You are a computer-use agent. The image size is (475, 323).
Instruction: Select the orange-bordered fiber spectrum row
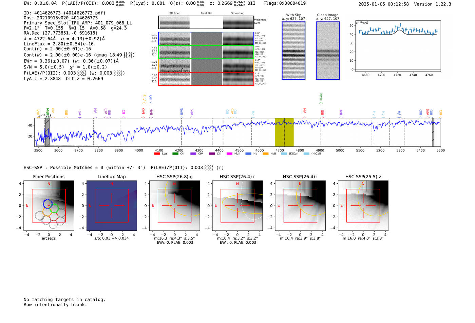(x=206, y=65)
